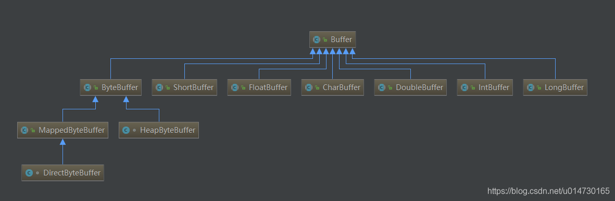Click the green public lock icon on ByteBuffer
This screenshot has width=615, height=201.
point(96,88)
